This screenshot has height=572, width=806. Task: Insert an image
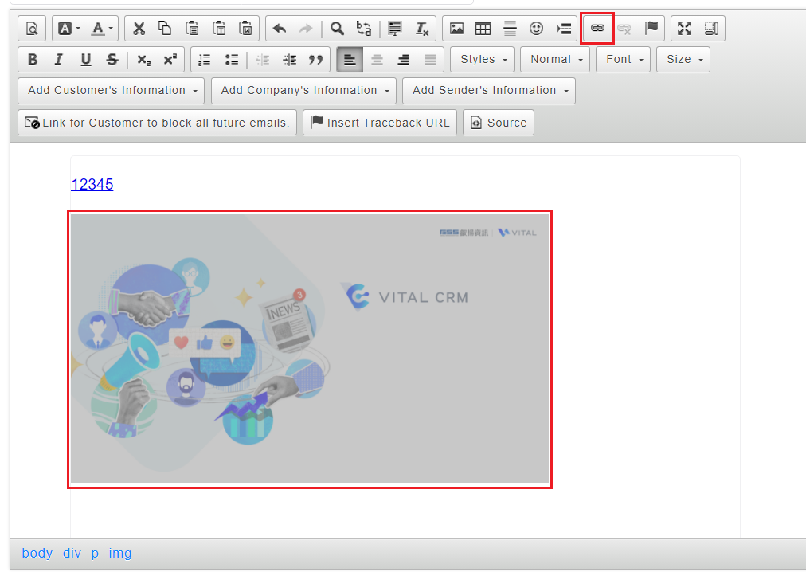point(456,29)
